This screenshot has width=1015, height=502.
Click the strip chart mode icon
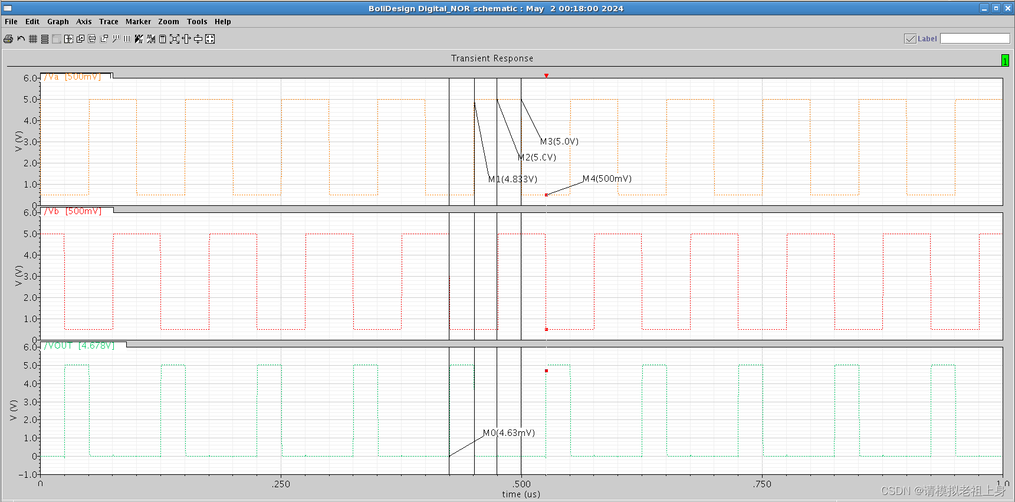point(45,39)
